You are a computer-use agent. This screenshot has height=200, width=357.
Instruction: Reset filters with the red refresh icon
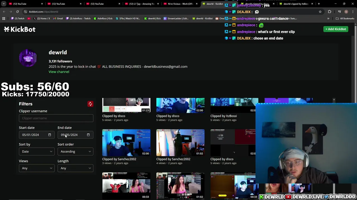coord(90,104)
